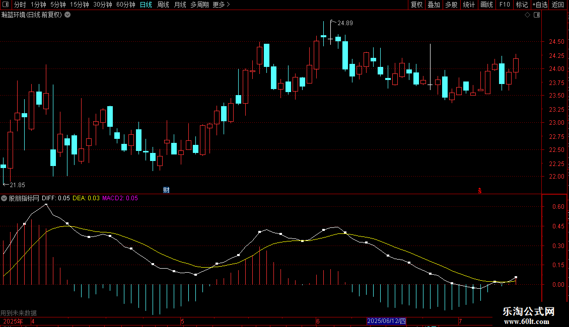The height and width of the screenshot is (327, 569).
Task: Click the 23.00 price axis label
Action: click(556, 123)
